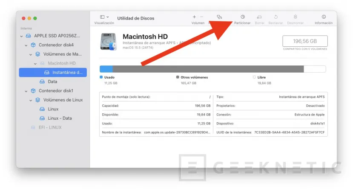Click the Tipo Instantánea de arranque APFS value
This screenshot has width=353, height=189.
pyautogui.click(x=301, y=97)
